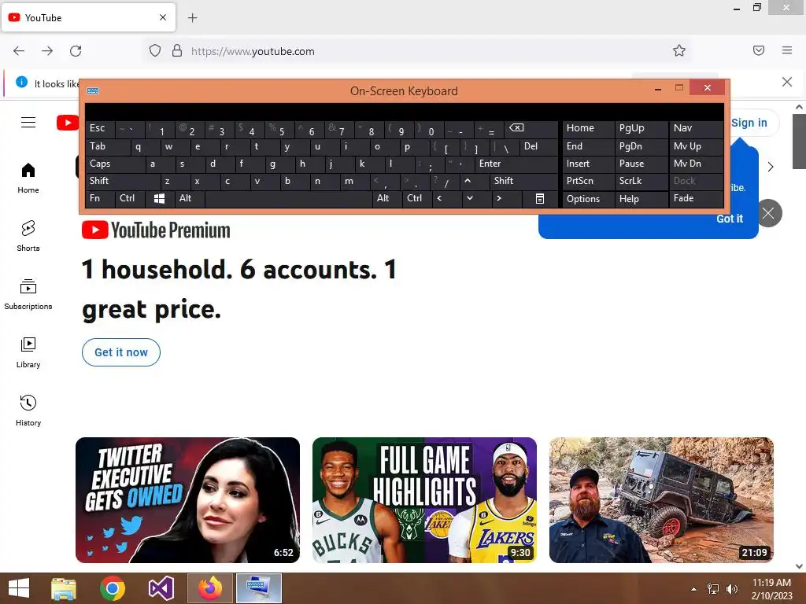Click the Tab key on On-Screen Keyboard
The width and height of the screenshot is (806, 604).
tap(107, 147)
